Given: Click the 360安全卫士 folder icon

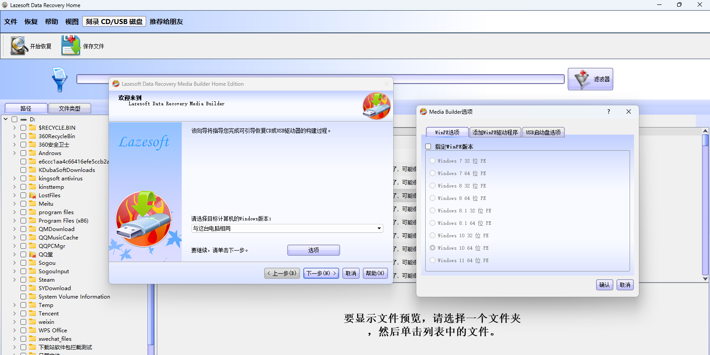Looking at the screenshot, I should click(x=32, y=144).
